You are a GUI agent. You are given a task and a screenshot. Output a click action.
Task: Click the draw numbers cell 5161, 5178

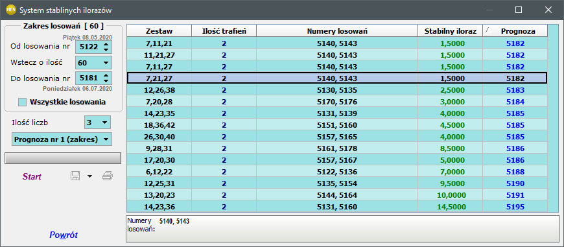coord(337,148)
